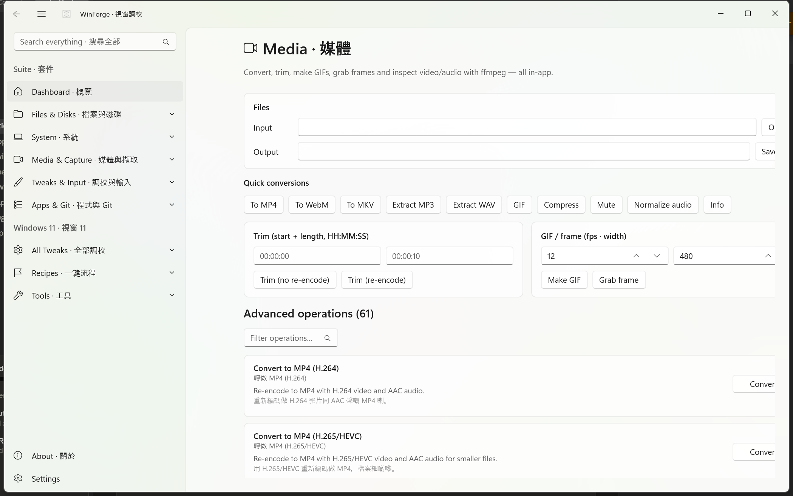
Task: Click the About info icon
Action: click(18, 455)
